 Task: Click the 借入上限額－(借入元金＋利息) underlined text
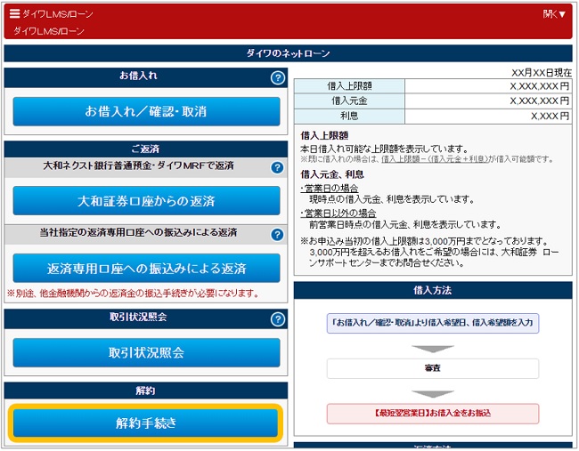[x=435, y=159]
